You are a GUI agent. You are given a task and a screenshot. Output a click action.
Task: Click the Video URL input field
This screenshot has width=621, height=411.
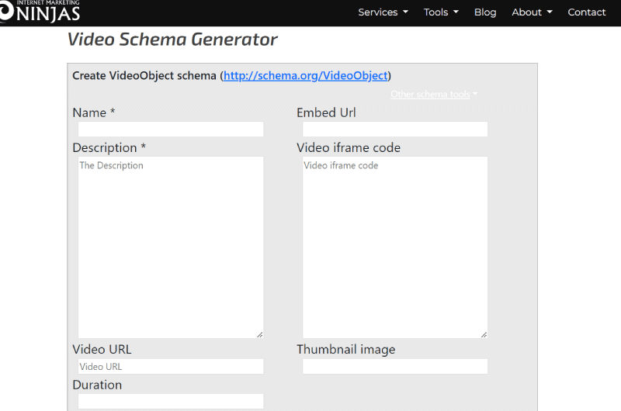[171, 366]
